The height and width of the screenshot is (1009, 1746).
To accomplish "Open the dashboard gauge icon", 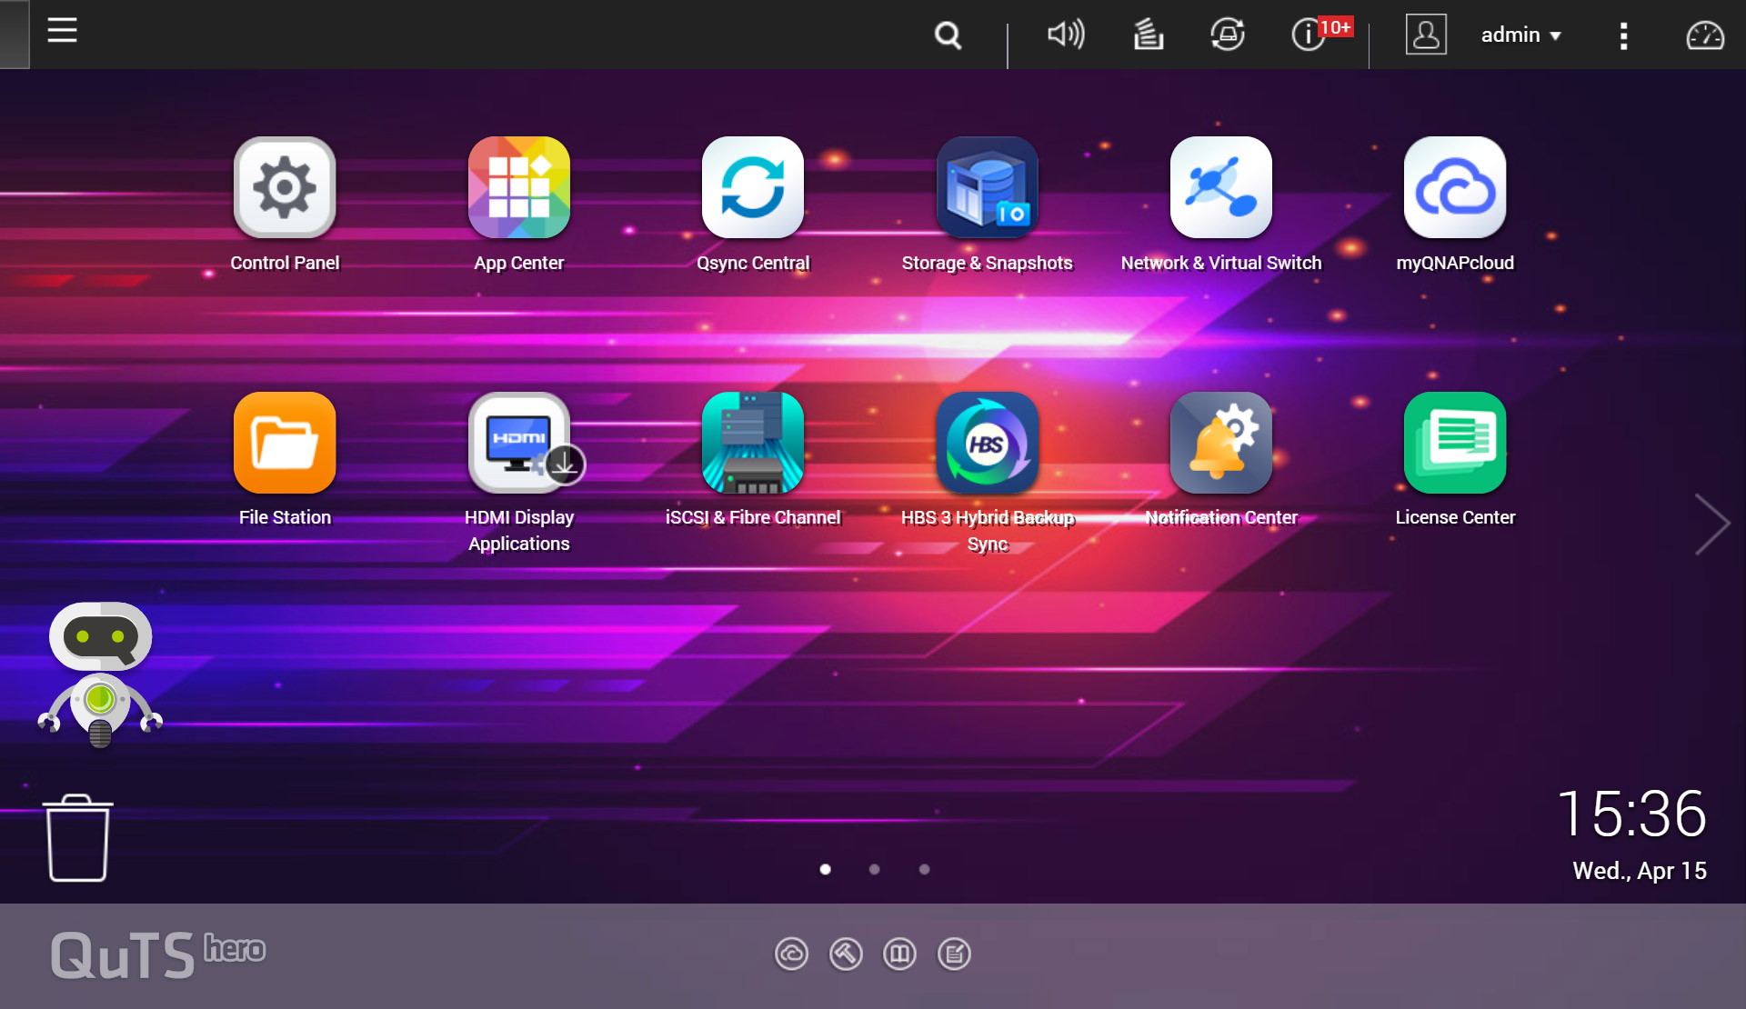I will (1704, 35).
